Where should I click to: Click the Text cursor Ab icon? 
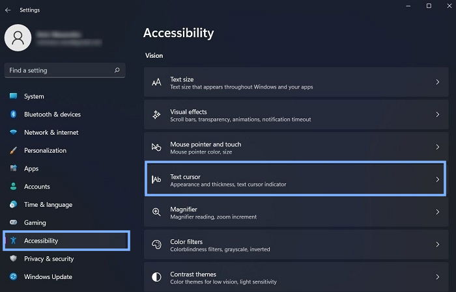click(x=156, y=179)
